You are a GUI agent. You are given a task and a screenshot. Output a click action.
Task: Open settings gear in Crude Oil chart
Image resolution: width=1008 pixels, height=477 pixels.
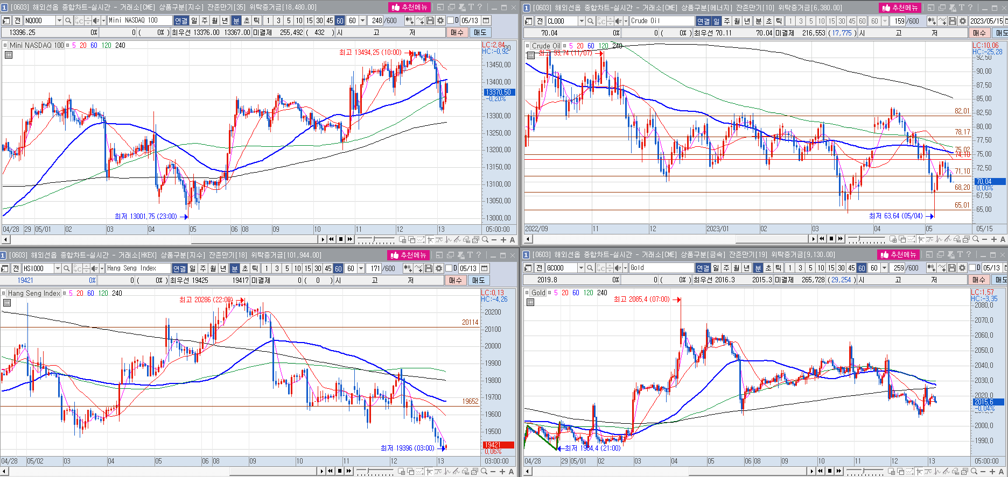coord(962,20)
